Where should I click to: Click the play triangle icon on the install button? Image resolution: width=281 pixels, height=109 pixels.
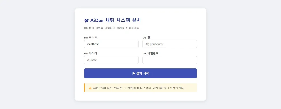(134, 73)
